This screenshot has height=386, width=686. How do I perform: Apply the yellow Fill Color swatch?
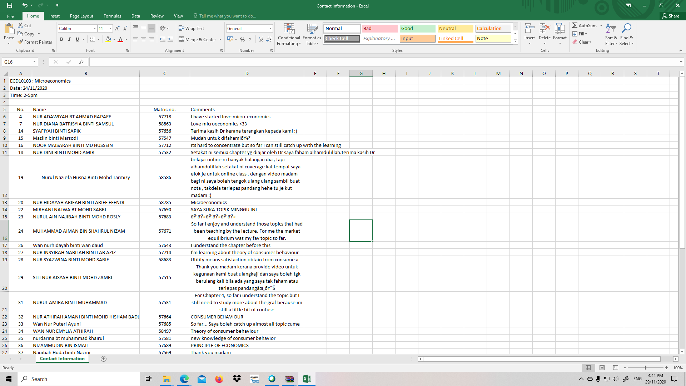click(x=108, y=39)
